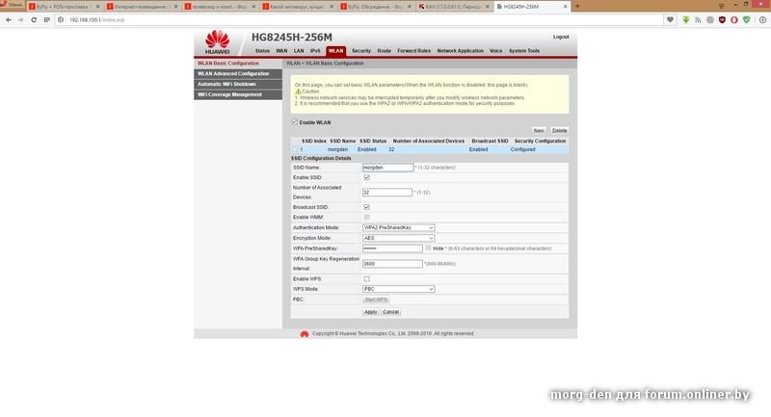The width and height of the screenshot is (771, 417).
Task: Click the Apply button
Action: pyautogui.click(x=370, y=312)
